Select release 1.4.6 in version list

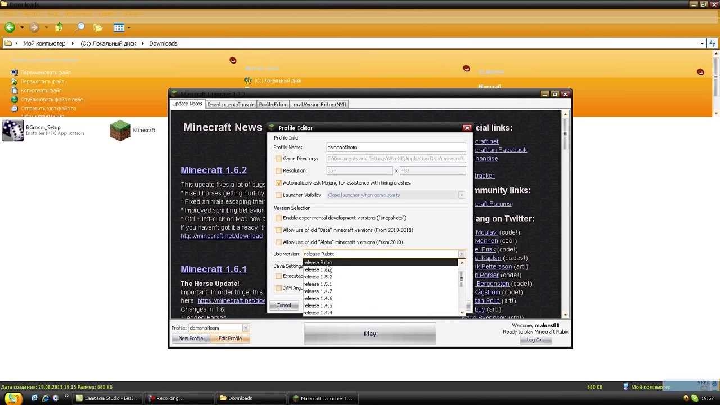coord(381,299)
